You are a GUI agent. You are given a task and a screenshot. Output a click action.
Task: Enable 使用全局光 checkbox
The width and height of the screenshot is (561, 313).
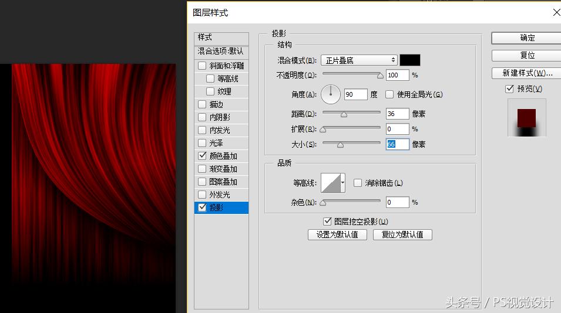389,94
